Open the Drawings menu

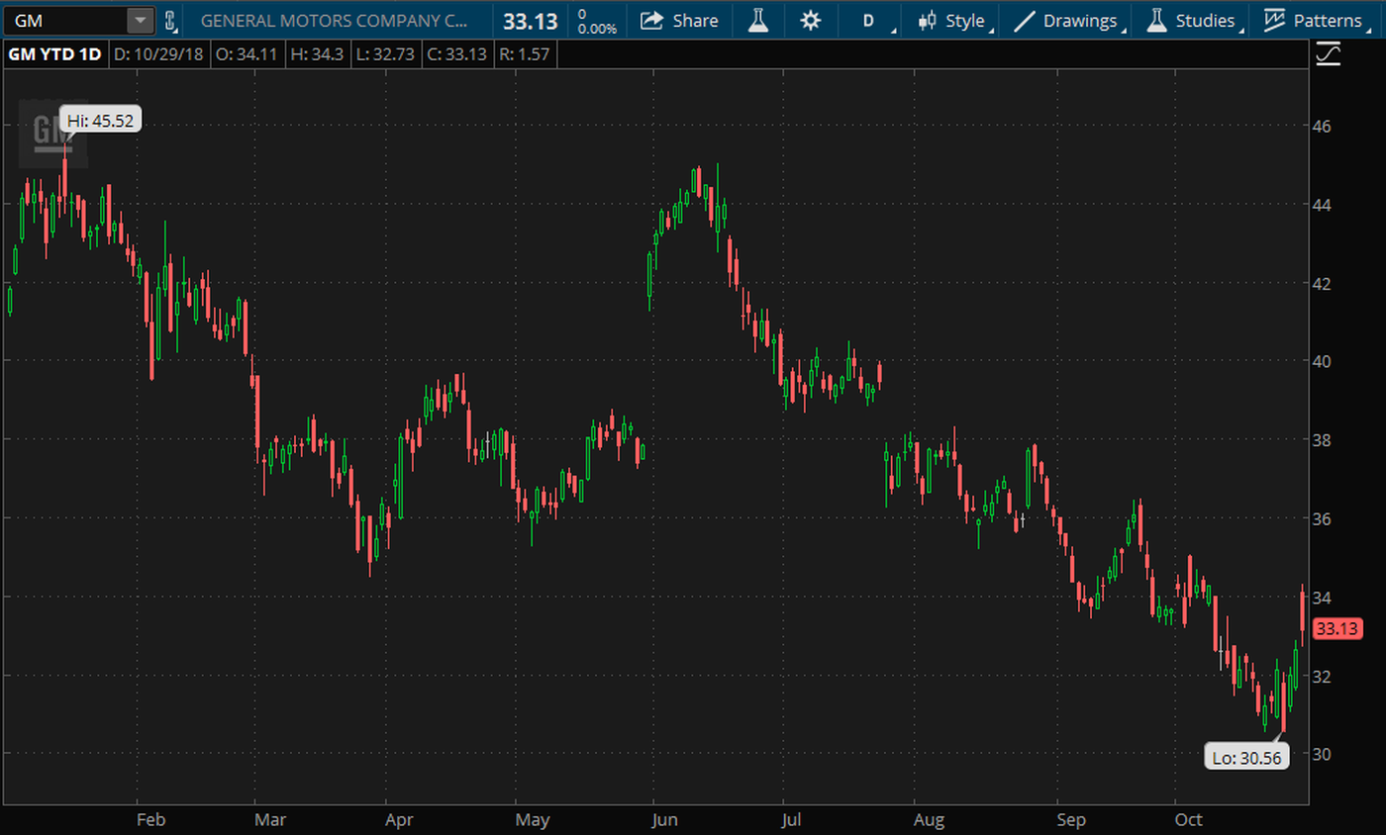1070,20
